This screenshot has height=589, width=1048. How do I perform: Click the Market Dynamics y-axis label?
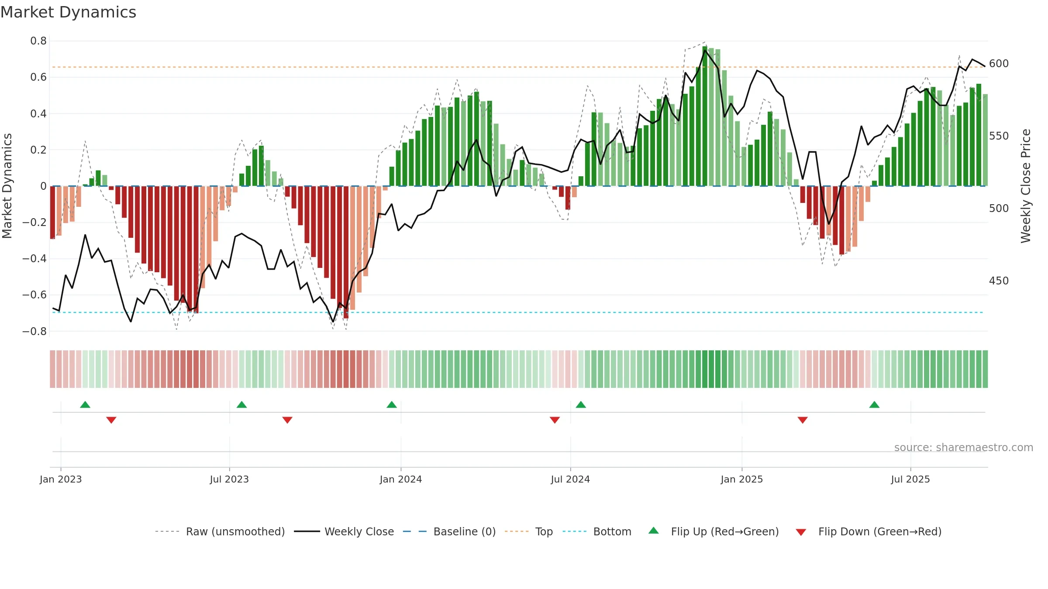click(7, 186)
